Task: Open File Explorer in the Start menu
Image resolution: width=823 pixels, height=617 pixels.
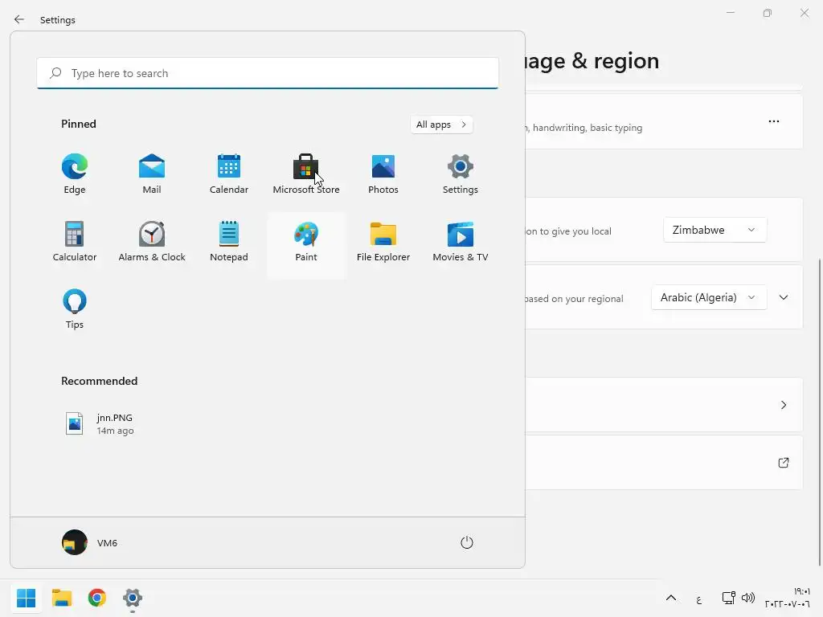Action: pos(383,242)
